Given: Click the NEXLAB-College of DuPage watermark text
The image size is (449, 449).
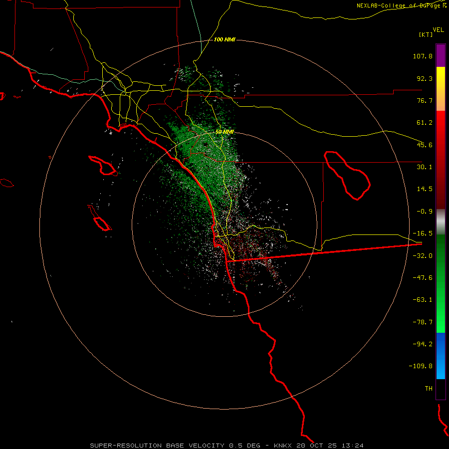Looking at the screenshot, I should click(x=402, y=5).
